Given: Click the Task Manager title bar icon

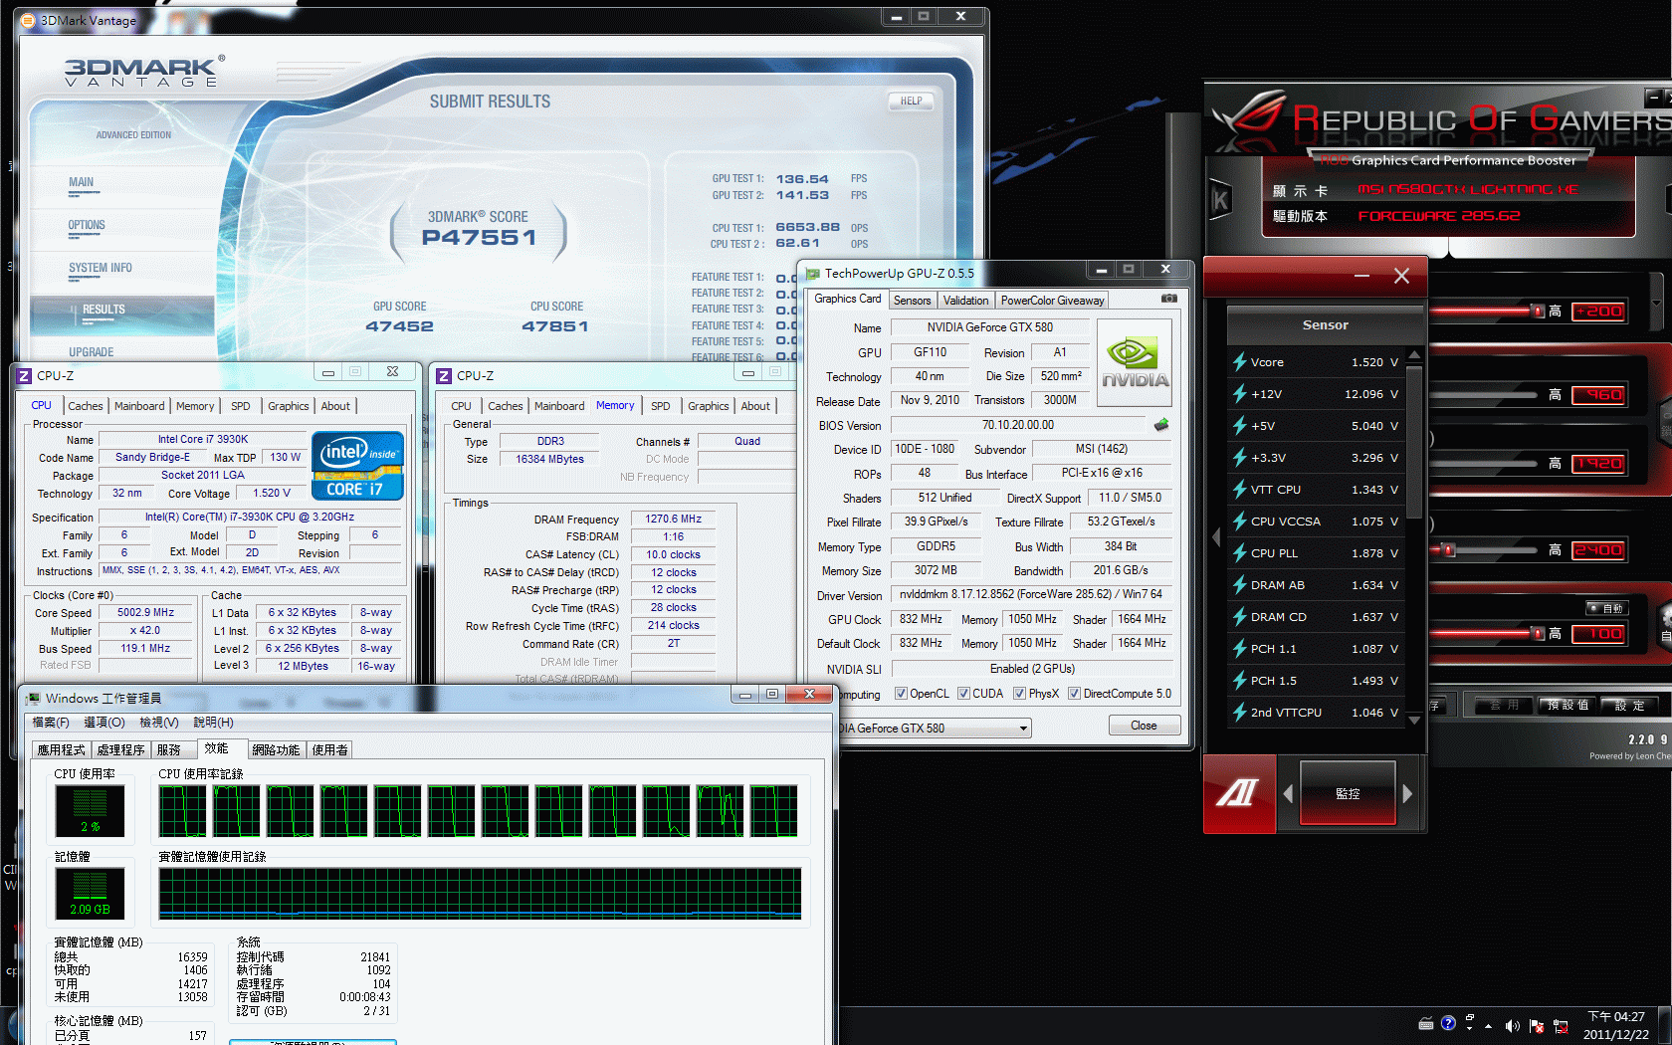Looking at the screenshot, I should coord(34,698).
